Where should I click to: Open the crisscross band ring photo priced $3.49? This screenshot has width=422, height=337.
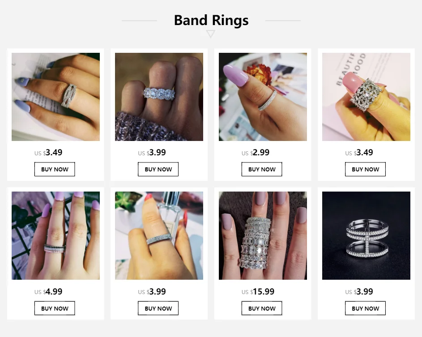click(x=55, y=97)
